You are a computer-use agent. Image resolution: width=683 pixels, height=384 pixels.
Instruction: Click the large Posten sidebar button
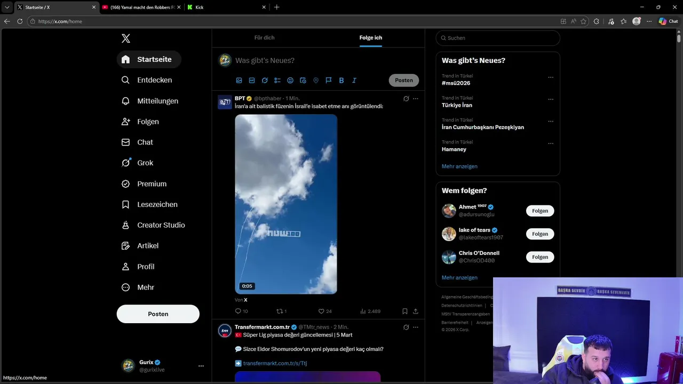point(158,314)
